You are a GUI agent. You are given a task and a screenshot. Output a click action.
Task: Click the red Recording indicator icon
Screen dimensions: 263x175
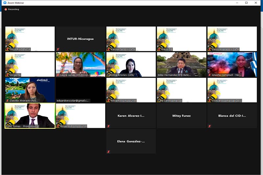click(6, 9)
